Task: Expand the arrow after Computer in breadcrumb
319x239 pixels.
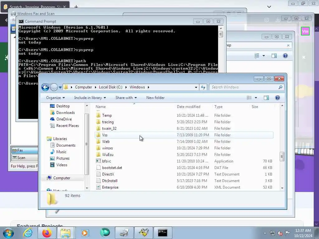Action: click(95, 87)
